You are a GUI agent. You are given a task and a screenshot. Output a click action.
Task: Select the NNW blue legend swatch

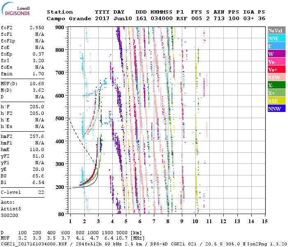tap(276, 108)
